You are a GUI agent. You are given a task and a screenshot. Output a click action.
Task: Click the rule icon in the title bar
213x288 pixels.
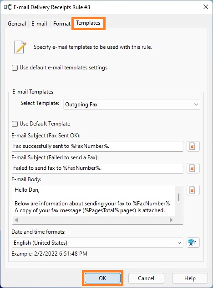8,7
